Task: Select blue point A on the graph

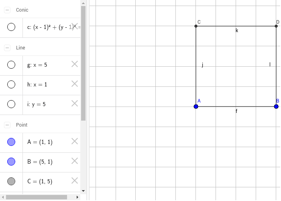Action: tap(196, 107)
